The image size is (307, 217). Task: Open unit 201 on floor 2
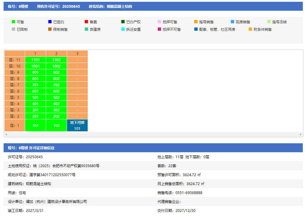pyautogui.click(x=35, y=116)
